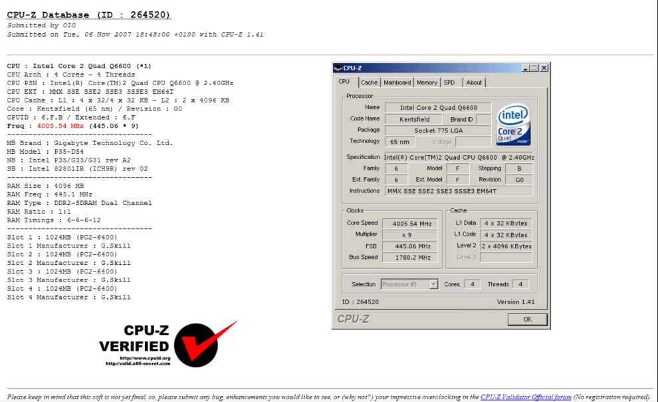The width and height of the screenshot is (658, 402).
Task: Click the Intel Core 2 Quad logo
Action: click(513, 124)
